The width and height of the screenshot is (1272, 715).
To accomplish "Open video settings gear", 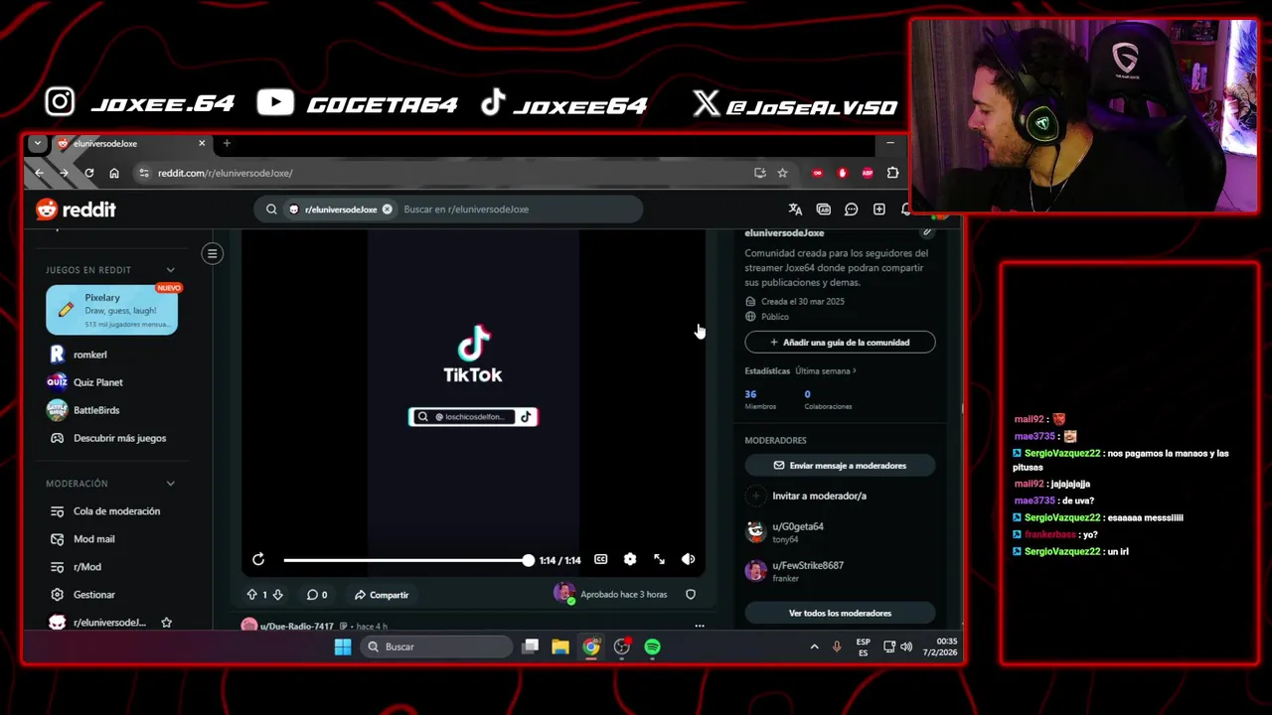I will (630, 560).
